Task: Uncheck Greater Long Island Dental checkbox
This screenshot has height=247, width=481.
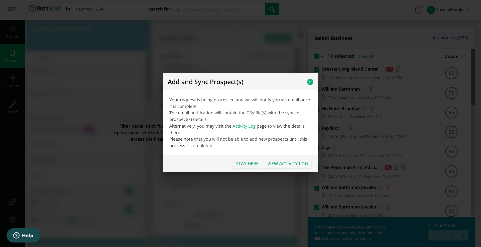Action: tap(317, 69)
